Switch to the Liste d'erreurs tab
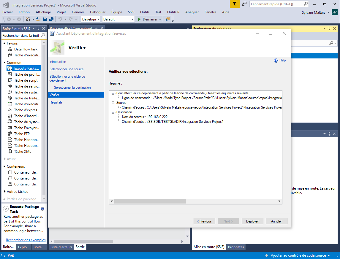 tap(61, 247)
